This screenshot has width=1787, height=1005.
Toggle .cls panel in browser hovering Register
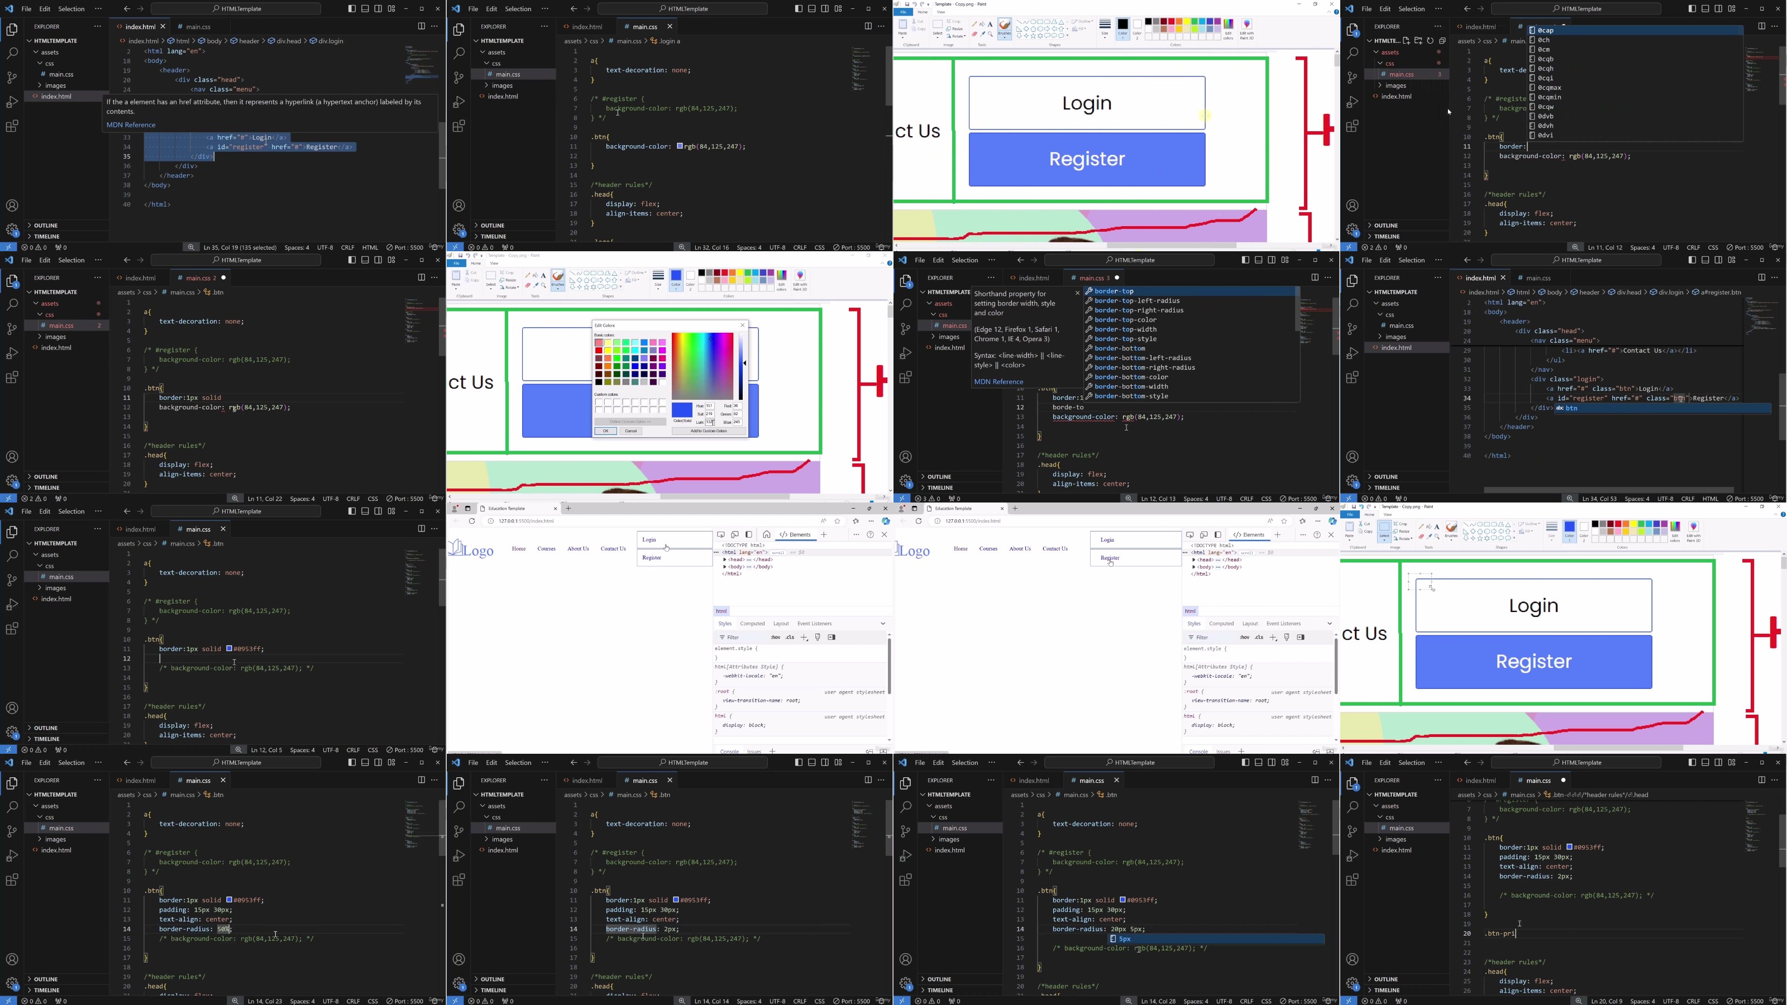[x=1258, y=638]
